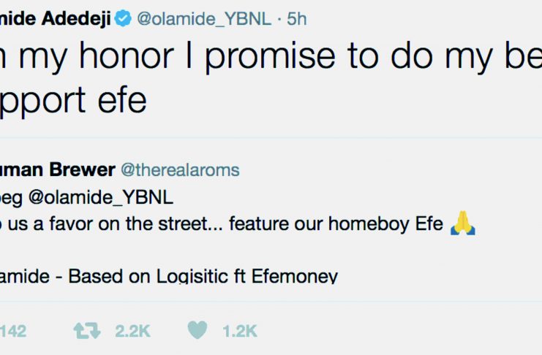Visit the @therealaroms profile handle
542x355 pixels.
179,171
